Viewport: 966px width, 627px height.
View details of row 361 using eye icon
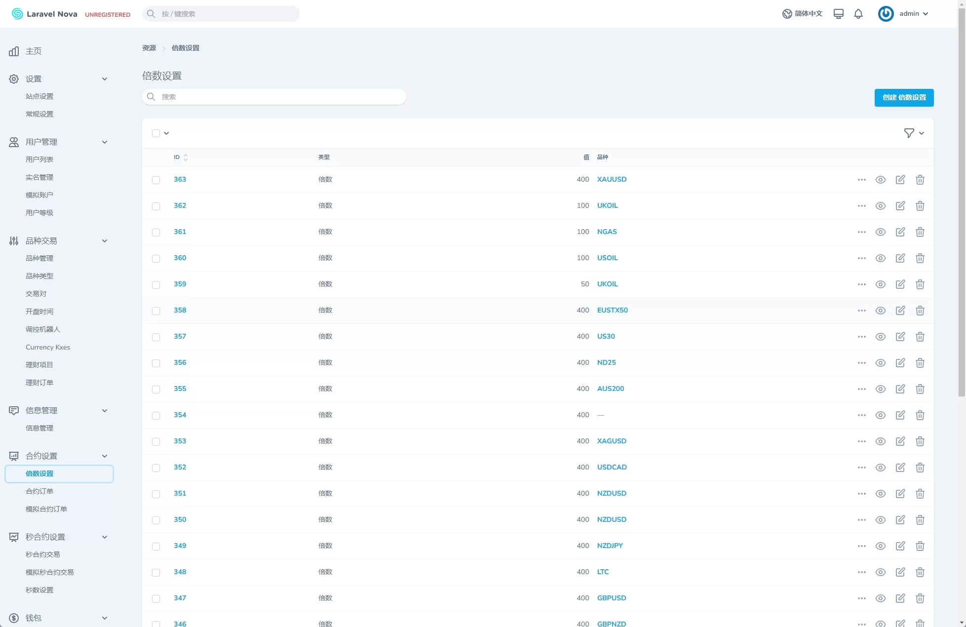(x=880, y=232)
